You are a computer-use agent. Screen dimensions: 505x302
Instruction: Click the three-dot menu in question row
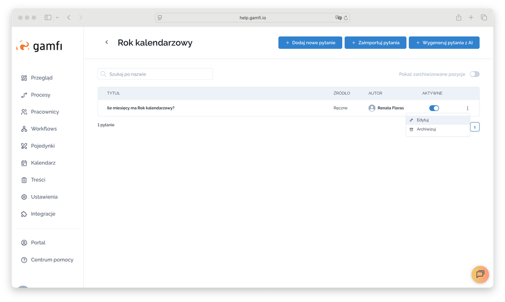point(467,108)
